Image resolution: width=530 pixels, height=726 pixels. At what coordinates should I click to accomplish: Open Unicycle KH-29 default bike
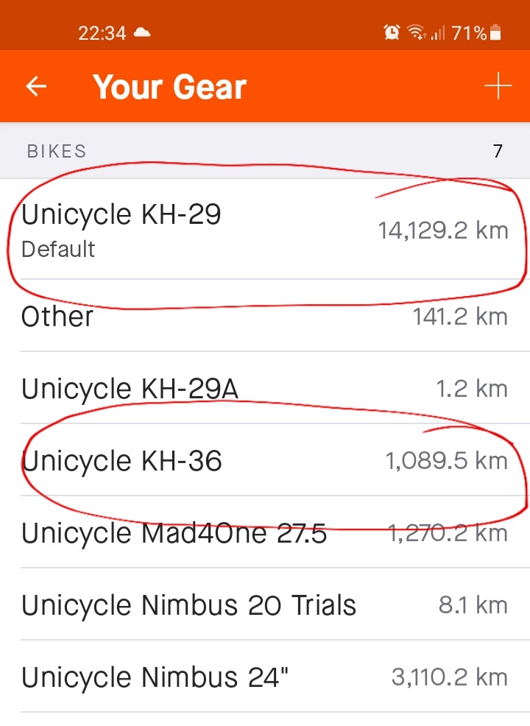click(x=121, y=228)
